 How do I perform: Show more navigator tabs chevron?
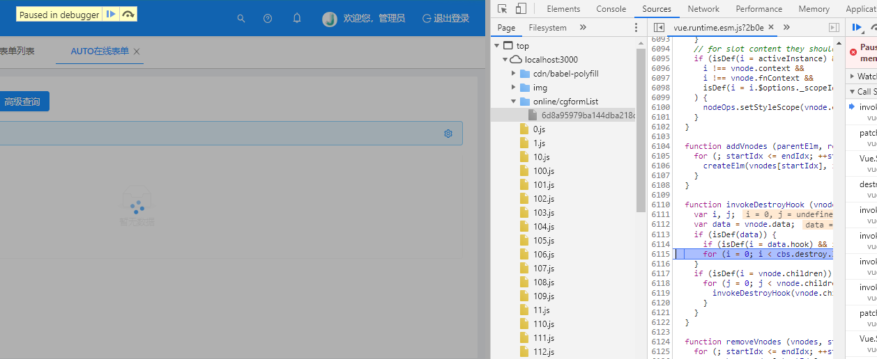pos(583,28)
